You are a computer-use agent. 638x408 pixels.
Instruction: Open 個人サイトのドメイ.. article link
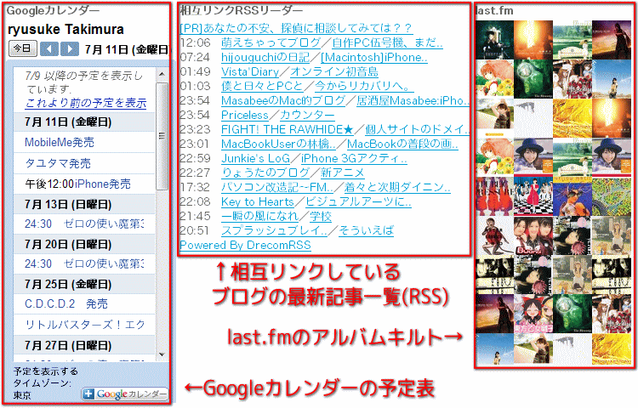[x=417, y=130]
